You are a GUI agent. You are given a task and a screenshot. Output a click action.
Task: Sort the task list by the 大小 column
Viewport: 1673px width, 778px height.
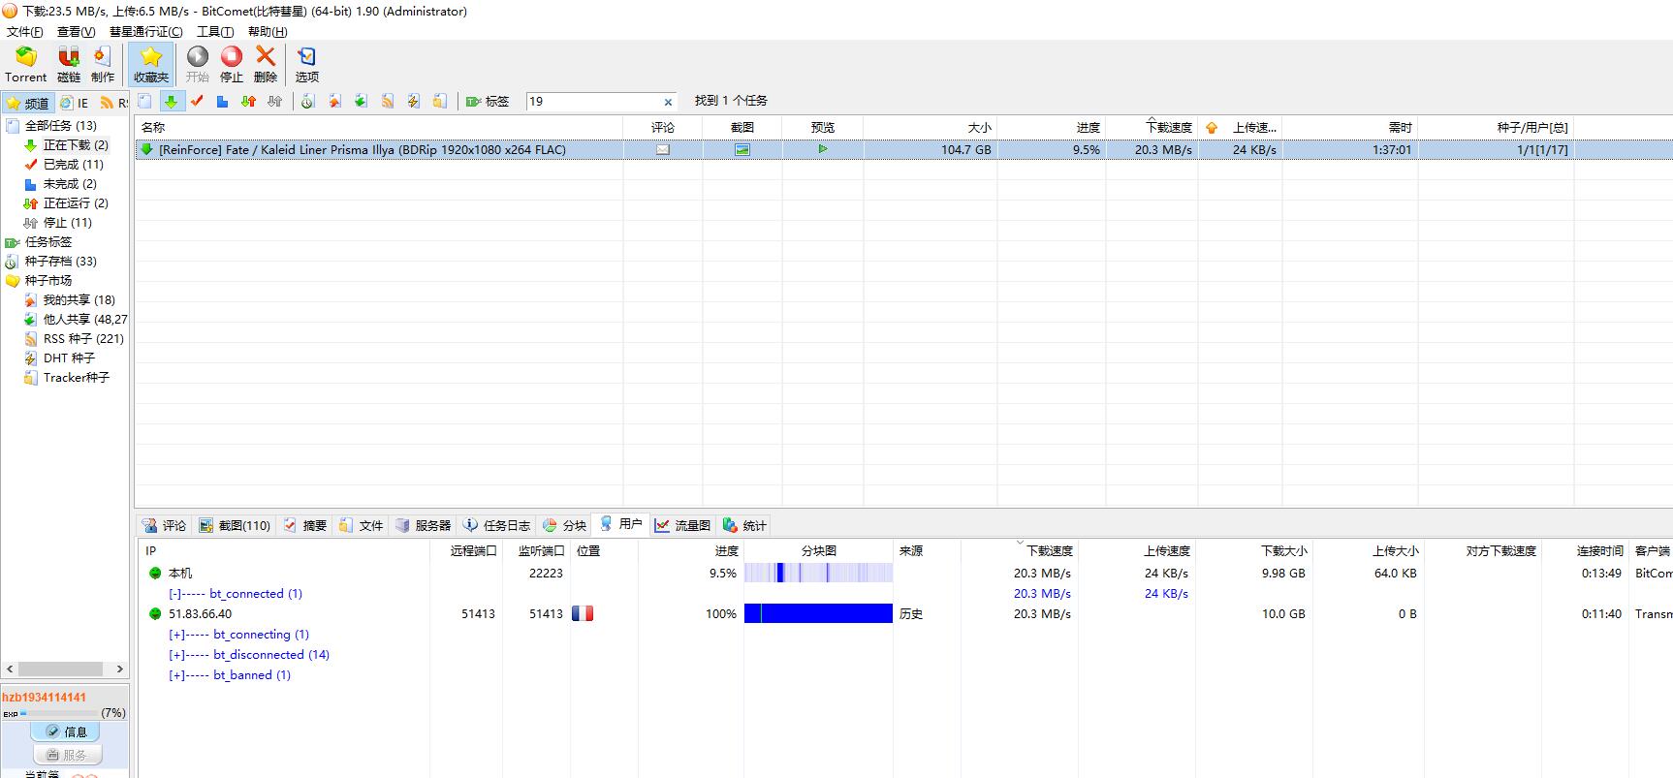[931, 127]
